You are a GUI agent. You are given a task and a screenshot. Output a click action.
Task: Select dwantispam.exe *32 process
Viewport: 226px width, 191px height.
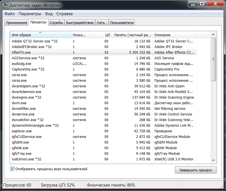103,86
